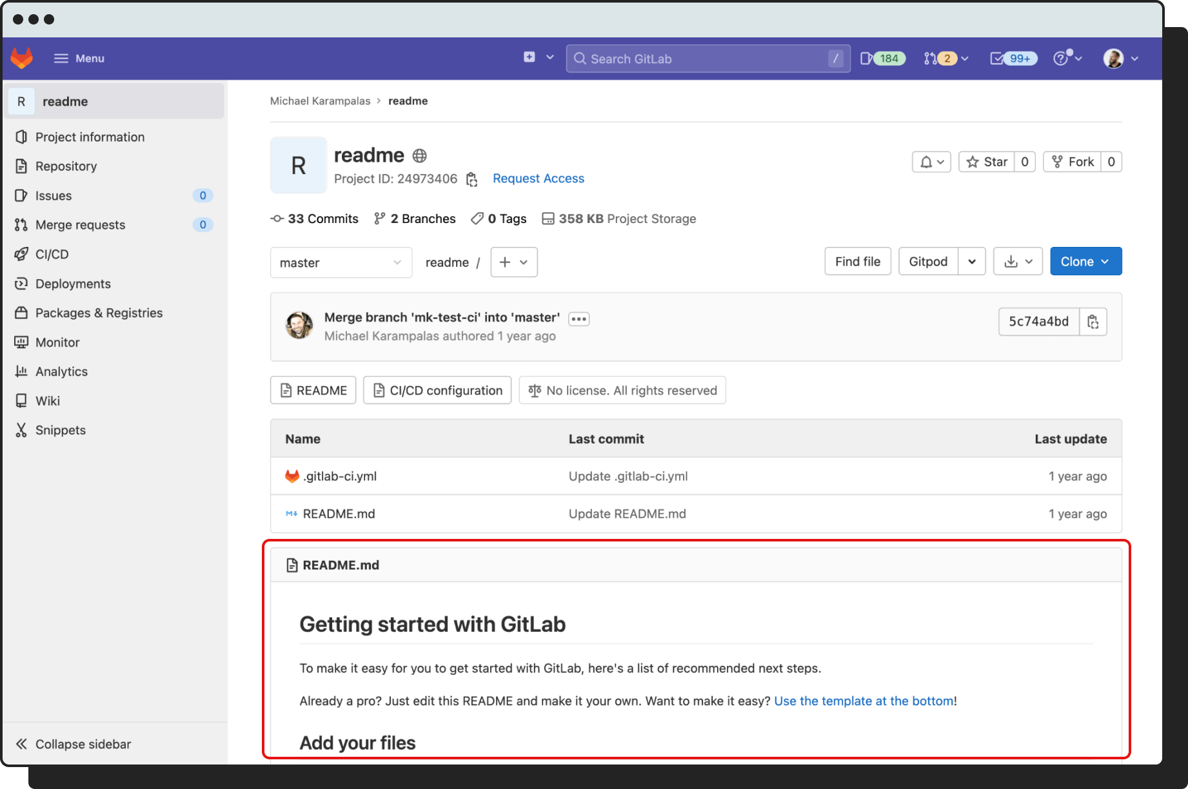
Task: Click the README button
Action: (x=313, y=390)
